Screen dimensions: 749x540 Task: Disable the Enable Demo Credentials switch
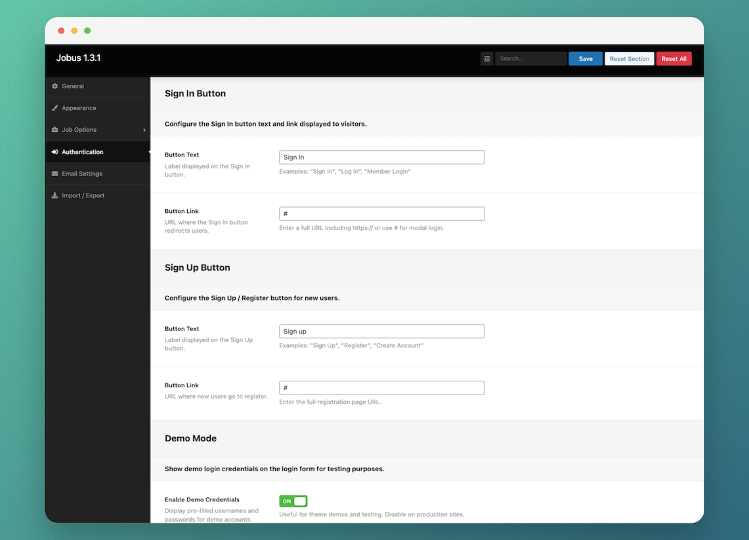293,501
